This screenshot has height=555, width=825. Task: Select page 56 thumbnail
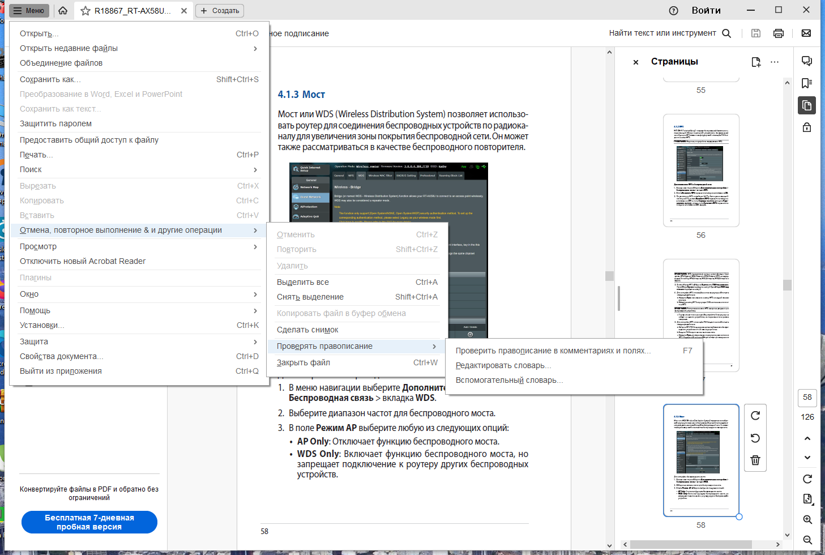click(x=701, y=170)
